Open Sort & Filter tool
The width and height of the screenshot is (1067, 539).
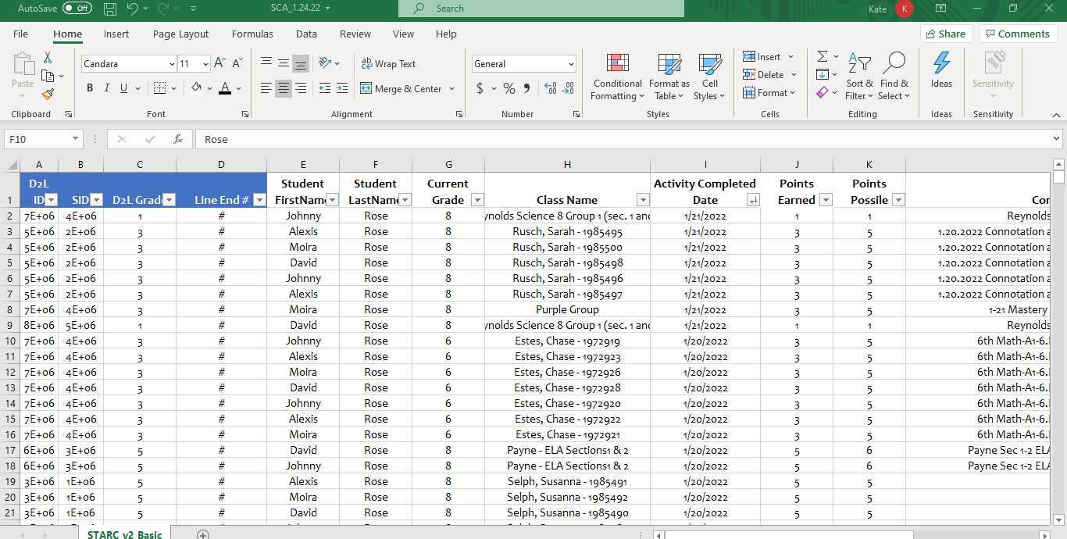pyautogui.click(x=858, y=76)
